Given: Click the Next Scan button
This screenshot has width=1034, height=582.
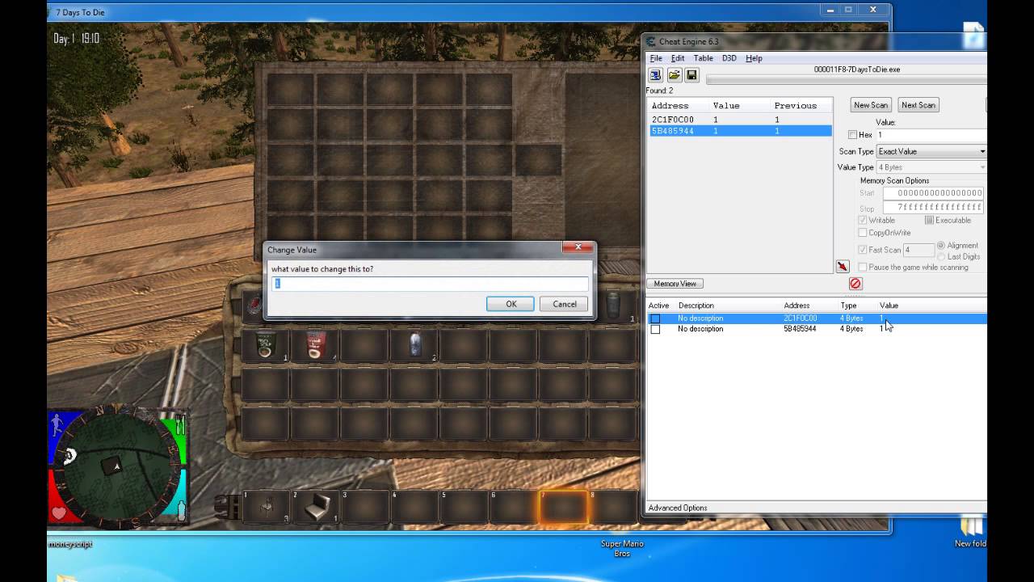Looking at the screenshot, I should click(x=918, y=105).
